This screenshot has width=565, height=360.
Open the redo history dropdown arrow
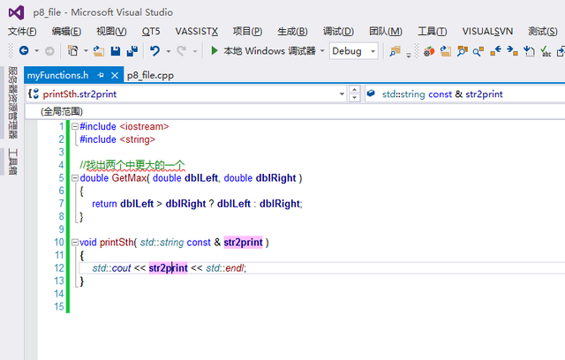click(x=195, y=51)
